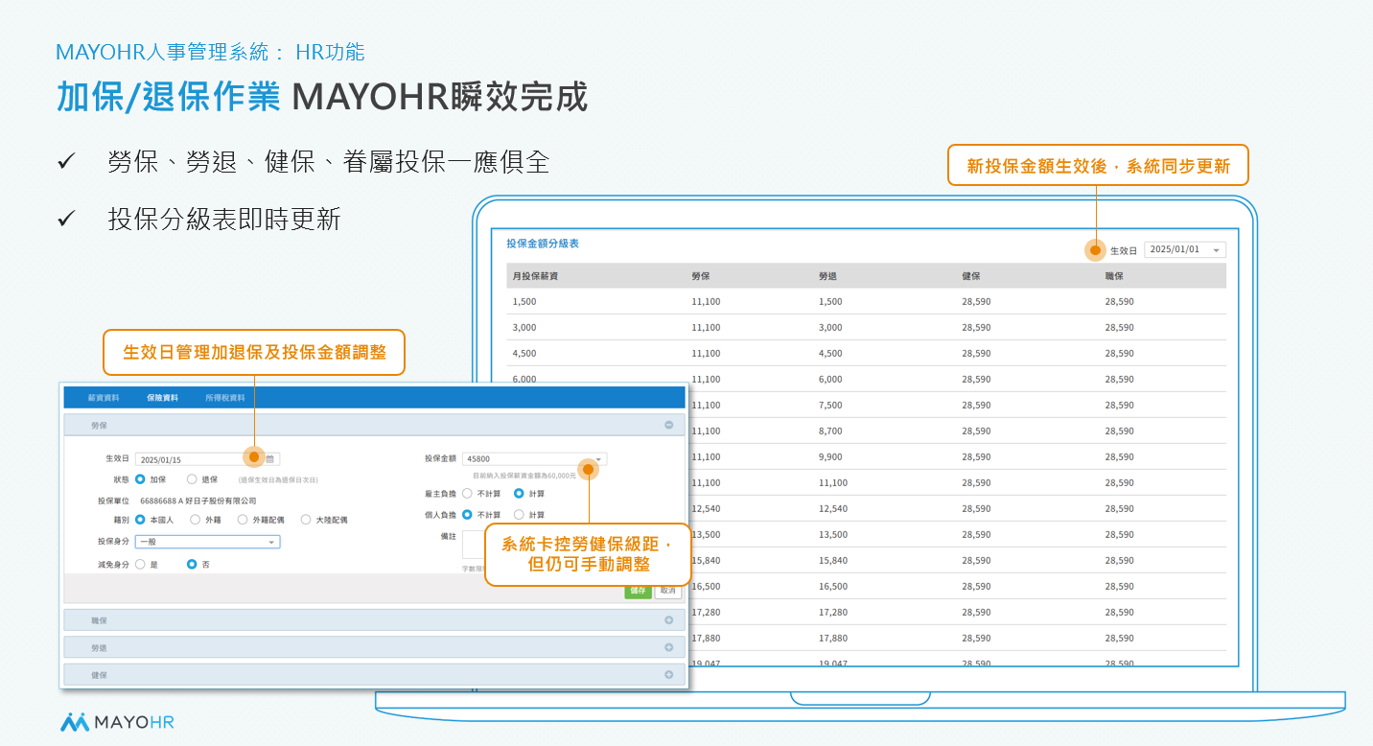
Task: Set 減免身分 to 否
Action: (192, 565)
